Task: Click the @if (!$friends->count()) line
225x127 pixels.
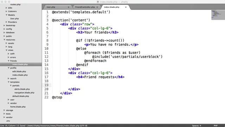Action: point(100,41)
